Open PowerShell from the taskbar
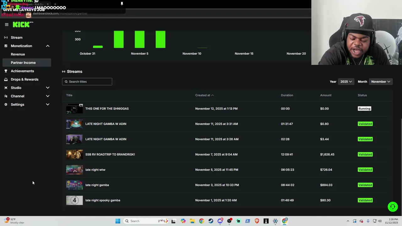 pyautogui.click(x=247, y=221)
